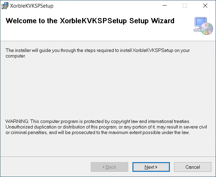Cancel the setup wizard
This screenshot has width=216, height=177.
point(192,167)
